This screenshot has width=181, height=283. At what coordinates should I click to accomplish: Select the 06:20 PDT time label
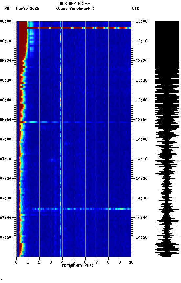[6, 61]
